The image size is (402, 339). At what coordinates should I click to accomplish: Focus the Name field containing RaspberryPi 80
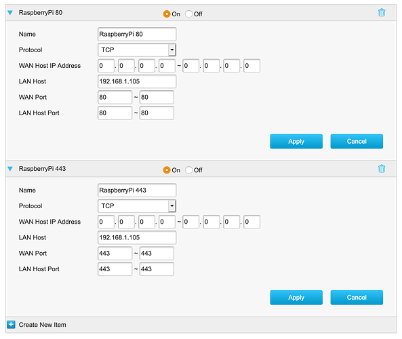point(137,34)
